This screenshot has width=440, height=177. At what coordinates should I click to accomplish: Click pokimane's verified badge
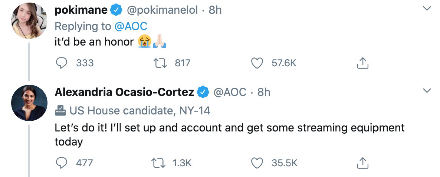pyautogui.click(x=117, y=11)
